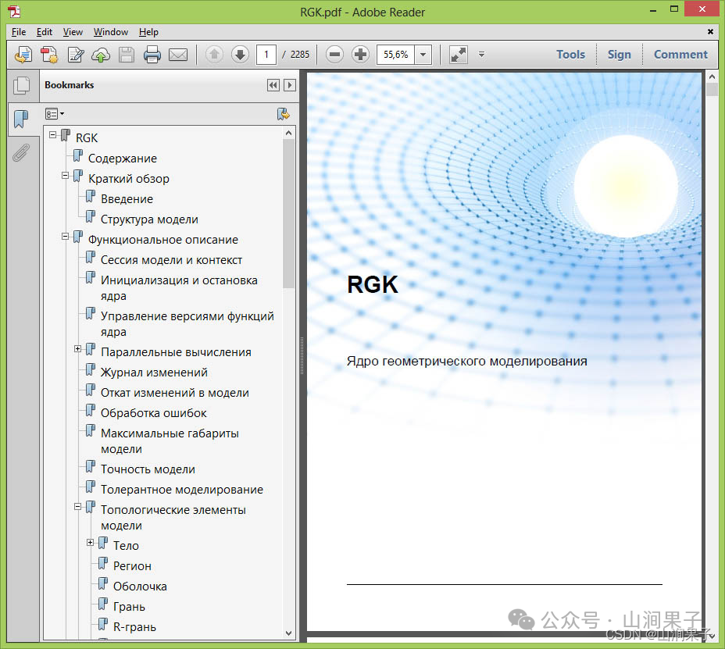Open the toolbar customize dropdown arrow
The height and width of the screenshot is (649, 725).
point(481,55)
